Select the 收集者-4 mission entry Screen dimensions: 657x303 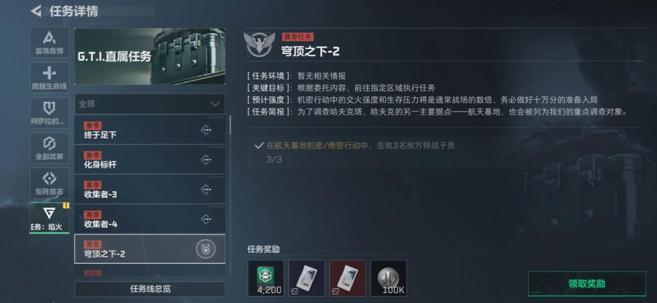[150, 219]
